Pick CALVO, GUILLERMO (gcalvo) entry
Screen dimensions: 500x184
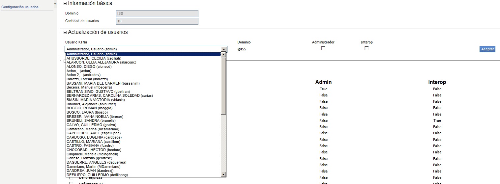click(x=91, y=125)
